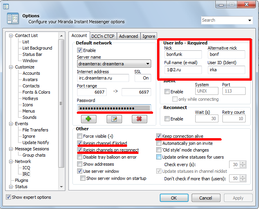Select IRC in the options tree
Image resolution: width=259 pixels, height=209 pixels.
(x=26, y=174)
